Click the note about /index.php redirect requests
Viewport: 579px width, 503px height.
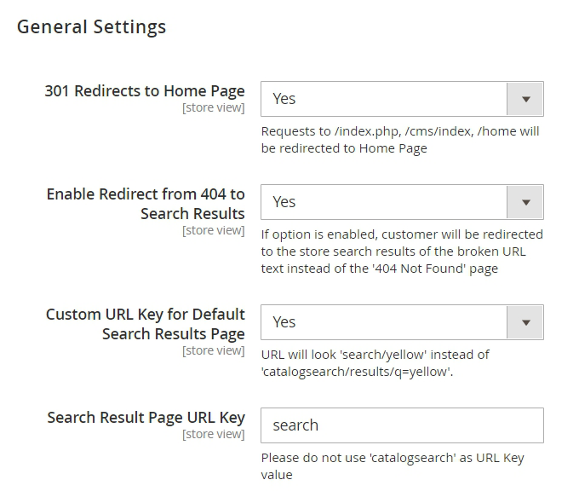[400, 140]
